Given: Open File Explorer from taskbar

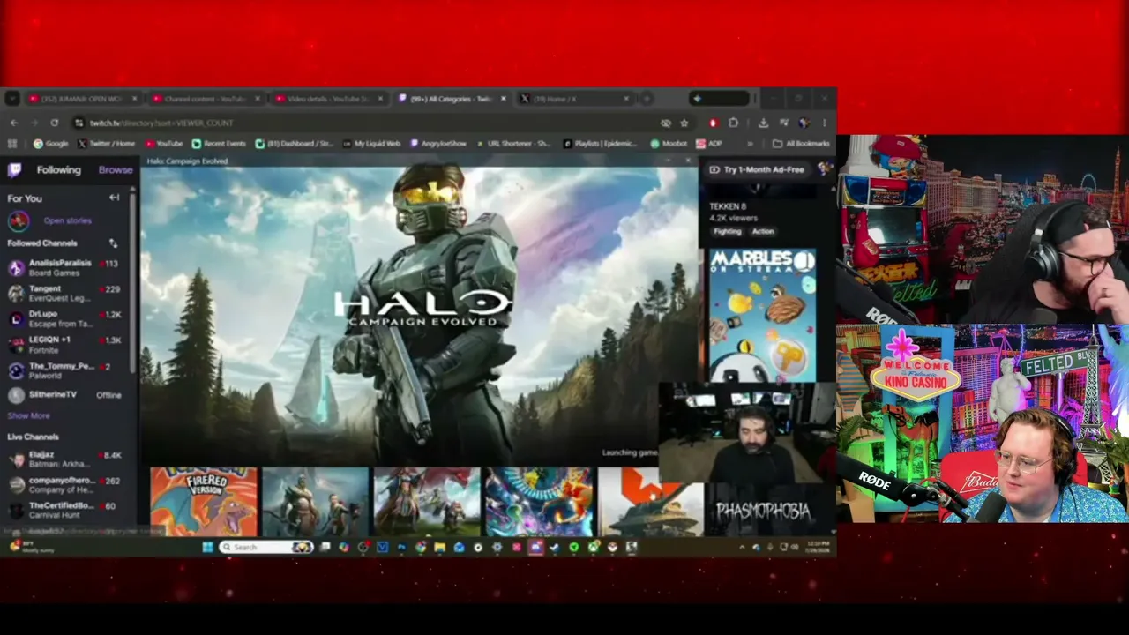Looking at the screenshot, I should coord(439,547).
